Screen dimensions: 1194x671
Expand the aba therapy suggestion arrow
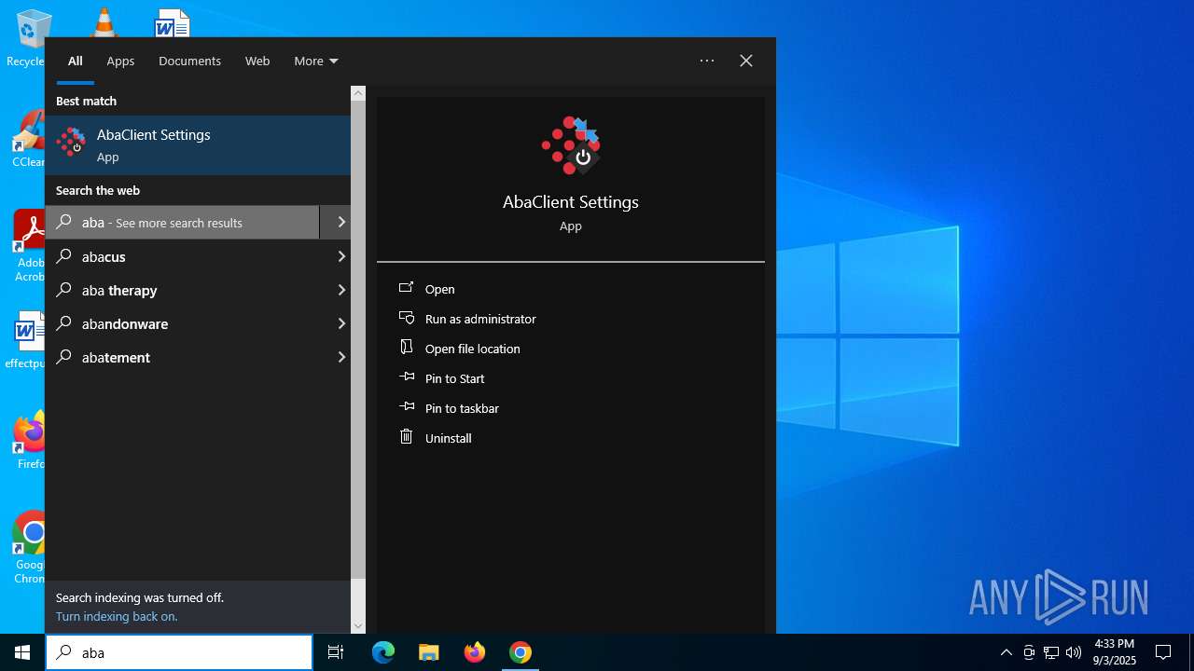click(x=340, y=290)
